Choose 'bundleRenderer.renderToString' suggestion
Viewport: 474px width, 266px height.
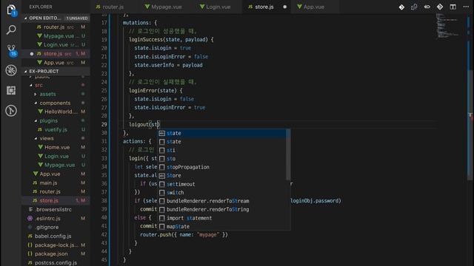pyautogui.click(x=222, y=209)
